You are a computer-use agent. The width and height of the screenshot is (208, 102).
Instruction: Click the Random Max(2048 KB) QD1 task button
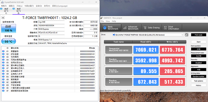pos(119,60)
